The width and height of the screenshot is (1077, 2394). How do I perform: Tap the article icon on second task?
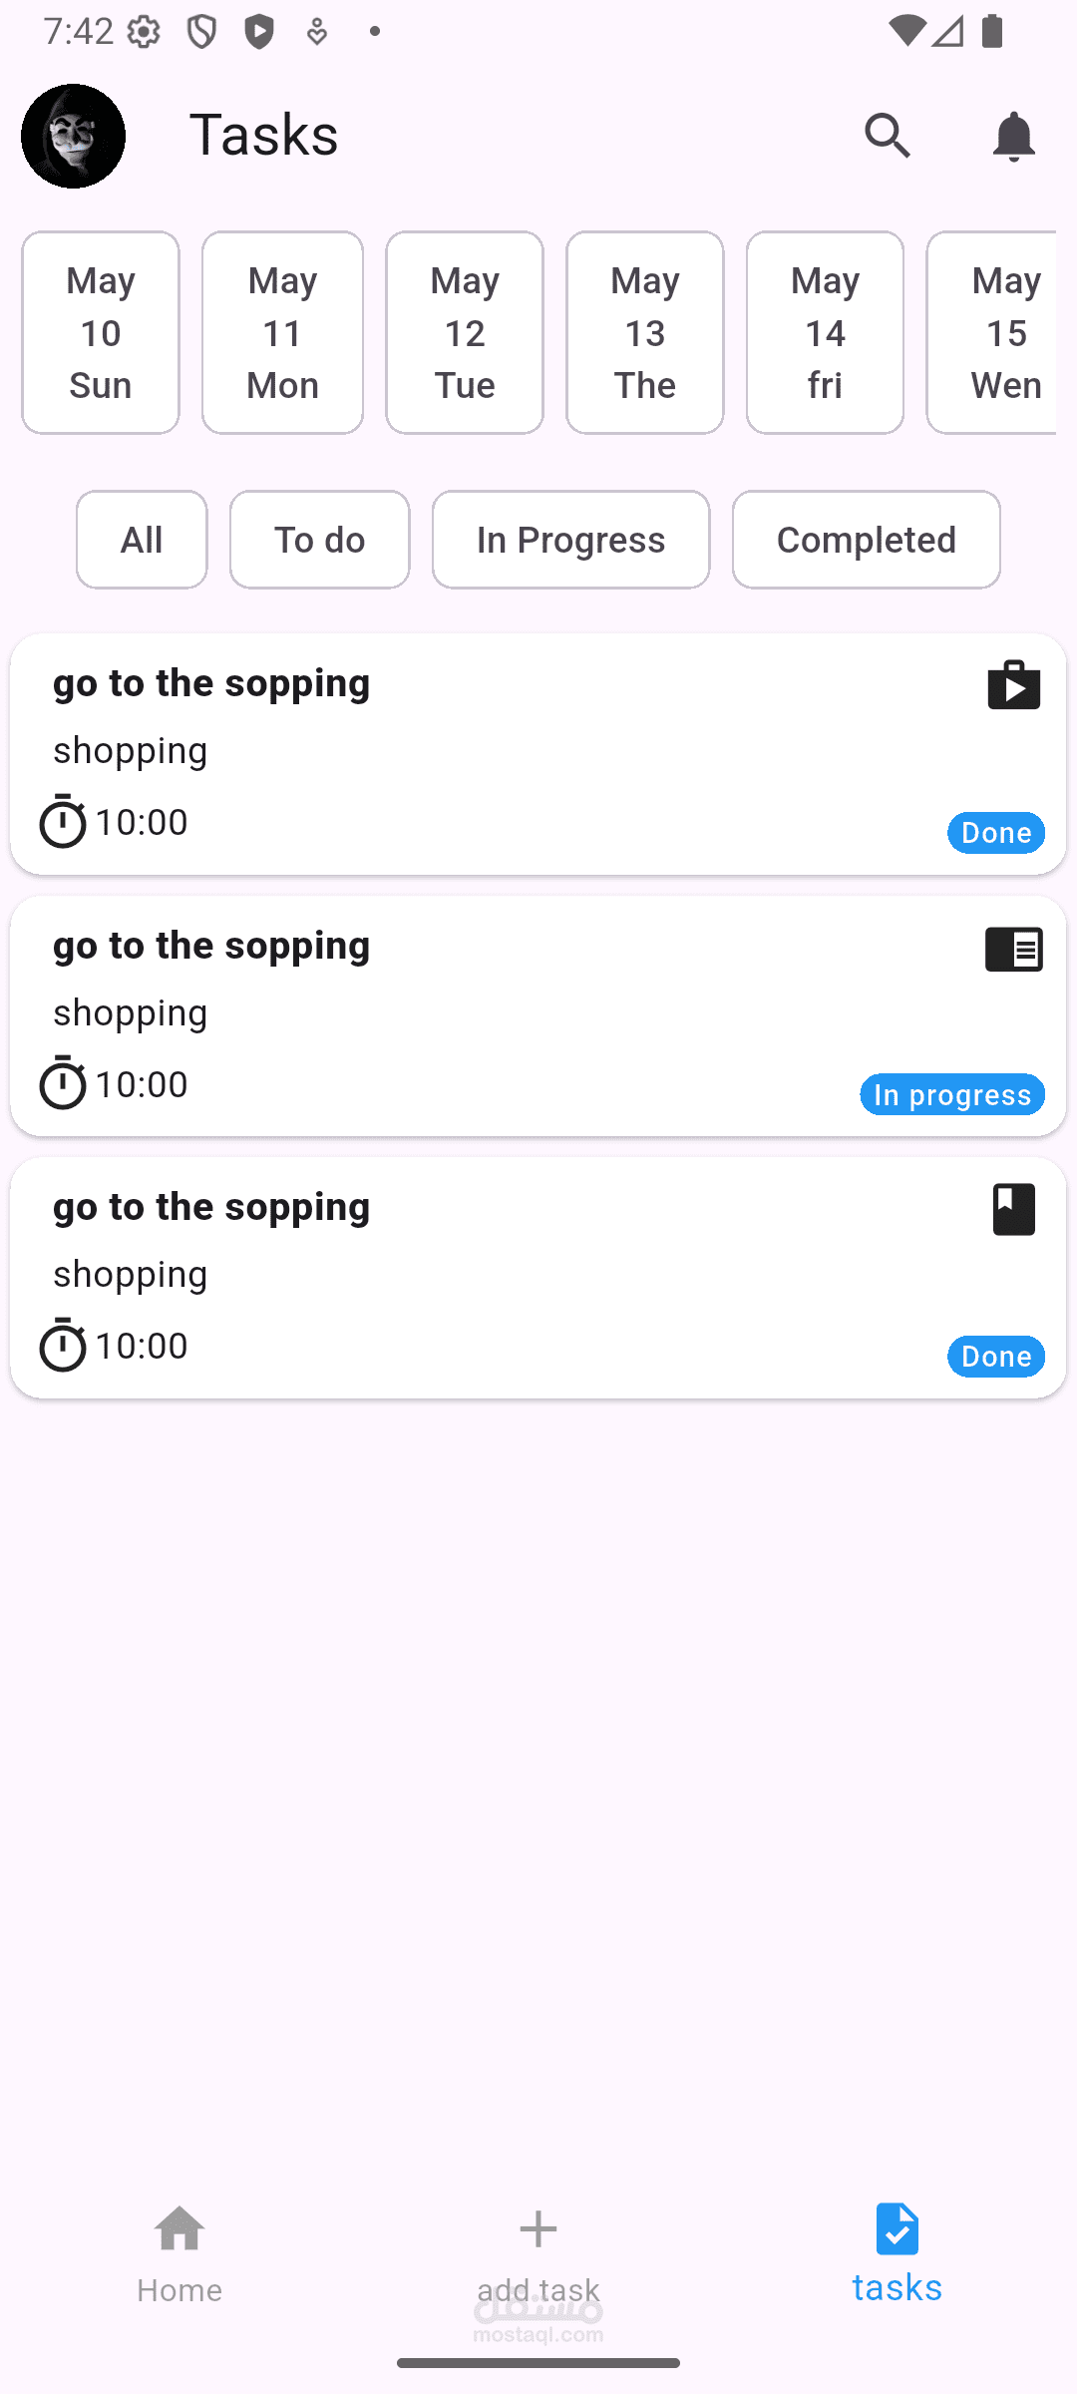click(x=1013, y=949)
